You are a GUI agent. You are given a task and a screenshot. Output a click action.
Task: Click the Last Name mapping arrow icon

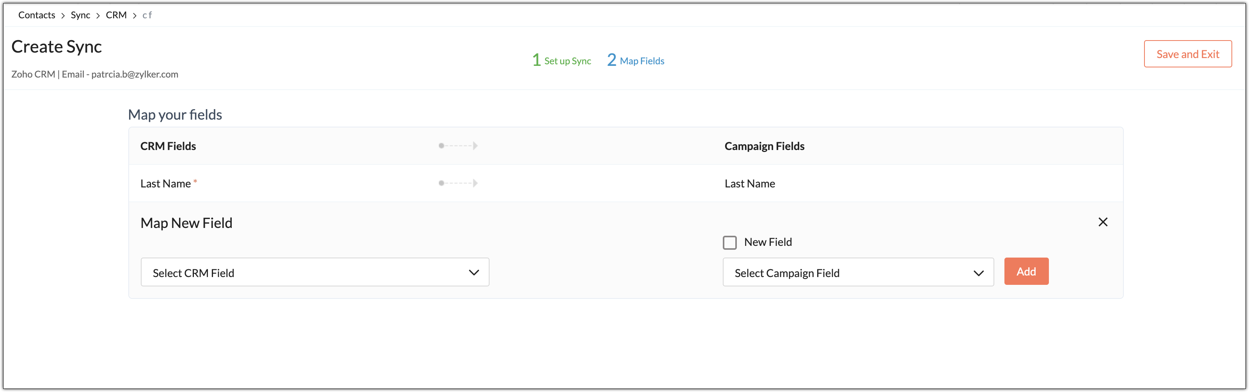coord(458,183)
